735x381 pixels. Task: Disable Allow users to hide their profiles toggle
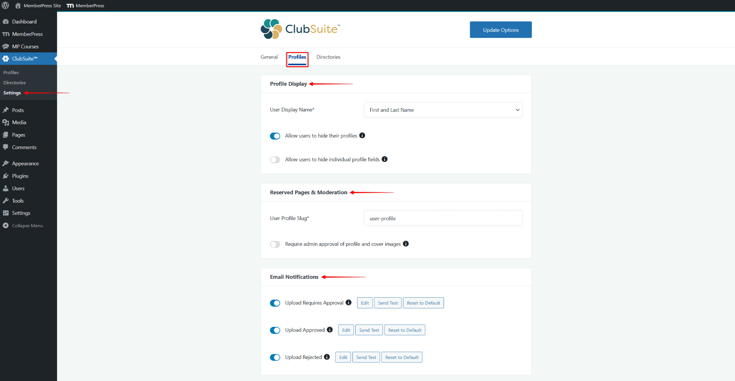point(275,136)
